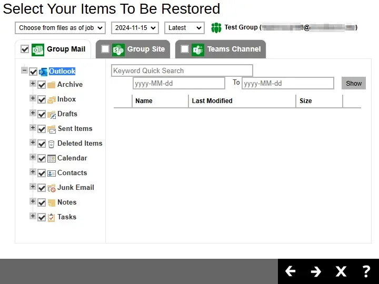Toggle the Teams Channel checkbox
Screen dimensions: 379x284
[185, 49]
